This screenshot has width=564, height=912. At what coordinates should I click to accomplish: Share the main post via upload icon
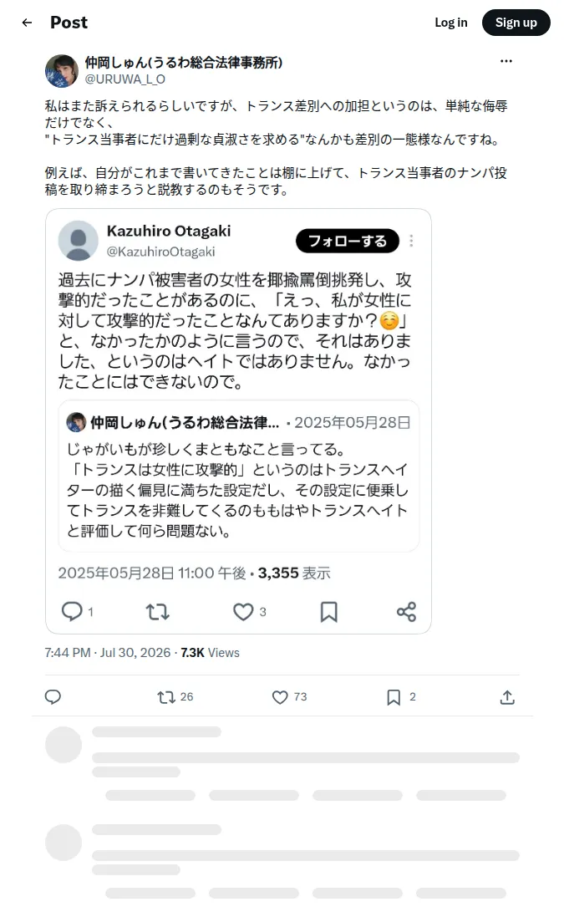[508, 697]
